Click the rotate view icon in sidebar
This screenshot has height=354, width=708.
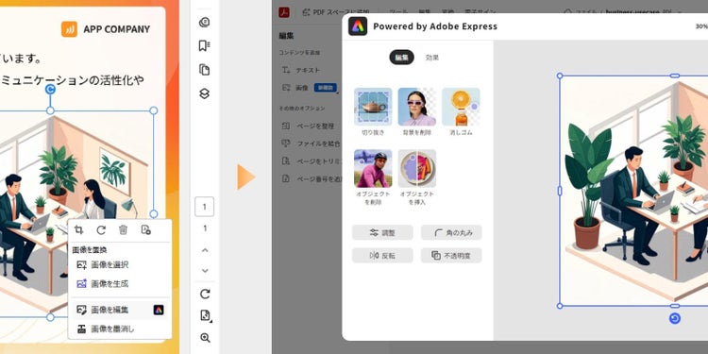coord(205,294)
